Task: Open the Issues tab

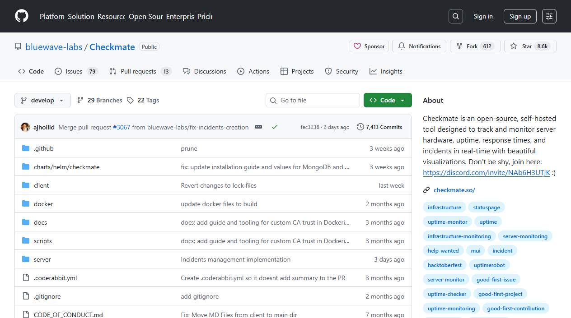Action: click(x=76, y=71)
